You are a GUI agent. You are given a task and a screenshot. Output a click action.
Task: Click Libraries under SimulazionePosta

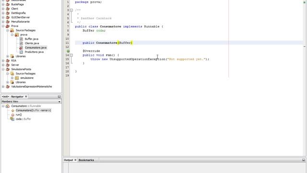[21, 82]
